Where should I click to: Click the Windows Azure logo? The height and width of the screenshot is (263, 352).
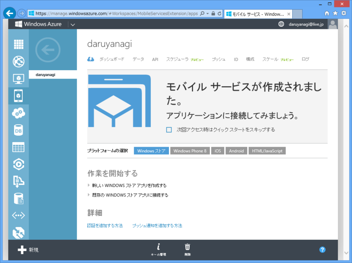pos(38,24)
